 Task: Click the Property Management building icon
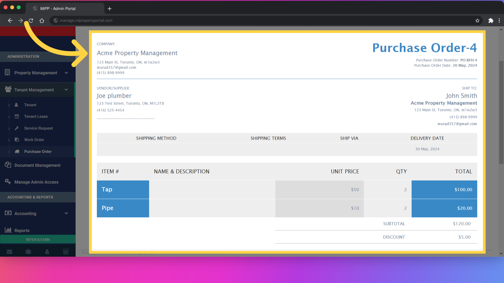pos(7,73)
